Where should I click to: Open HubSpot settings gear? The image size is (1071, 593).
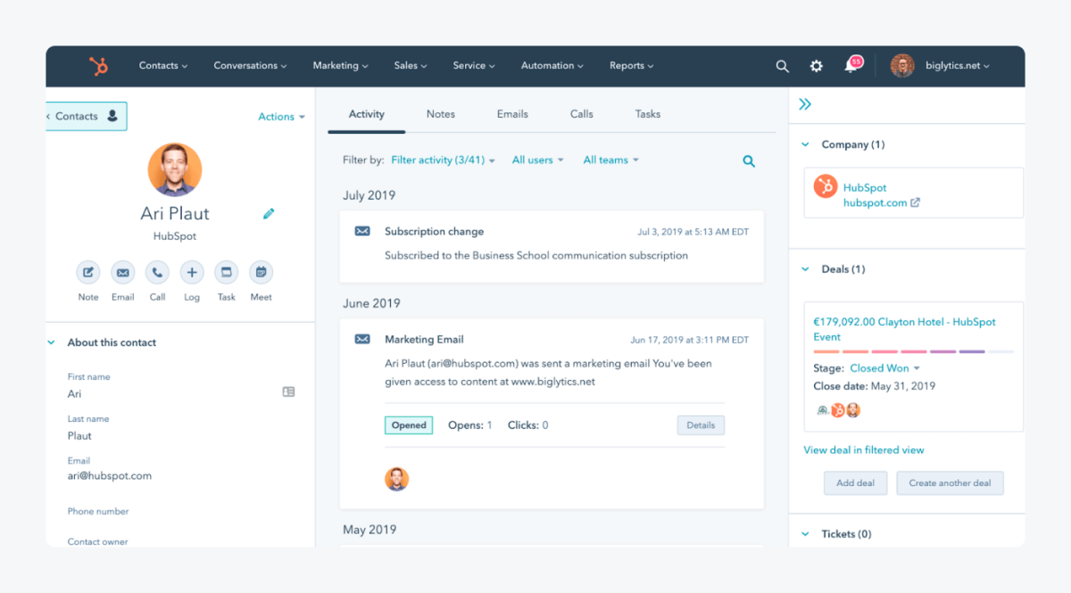pyautogui.click(x=816, y=66)
